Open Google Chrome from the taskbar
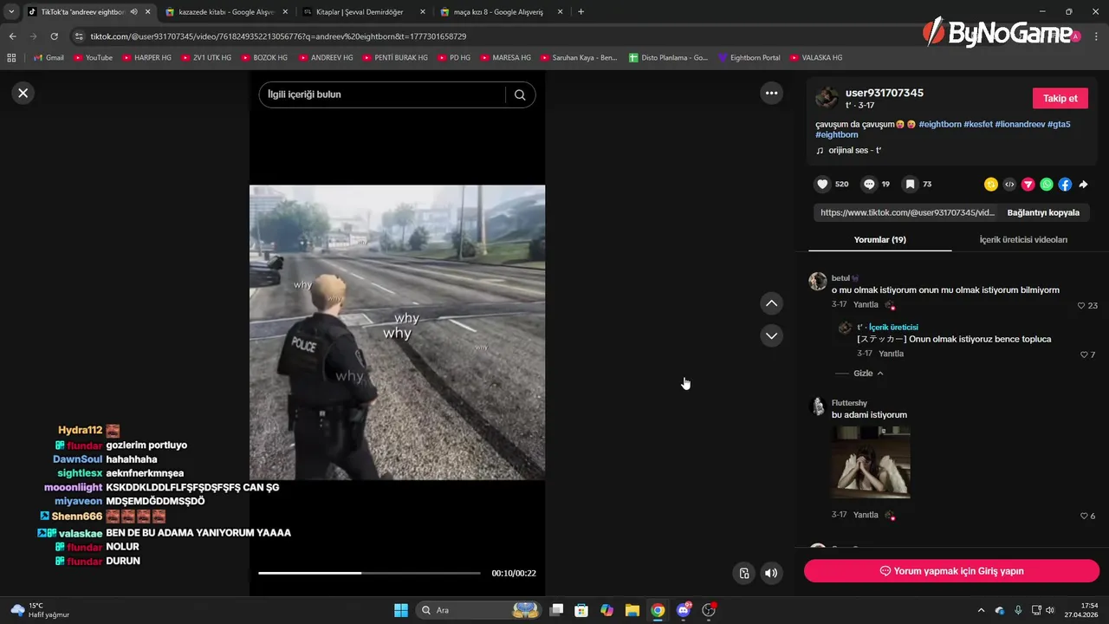The image size is (1109, 624). click(658, 610)
